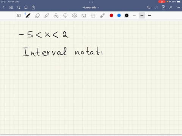Tap the handwritten word Interval
Viewport: 182px width, 136px height.
pyautogui.click(x=45, y=52)
